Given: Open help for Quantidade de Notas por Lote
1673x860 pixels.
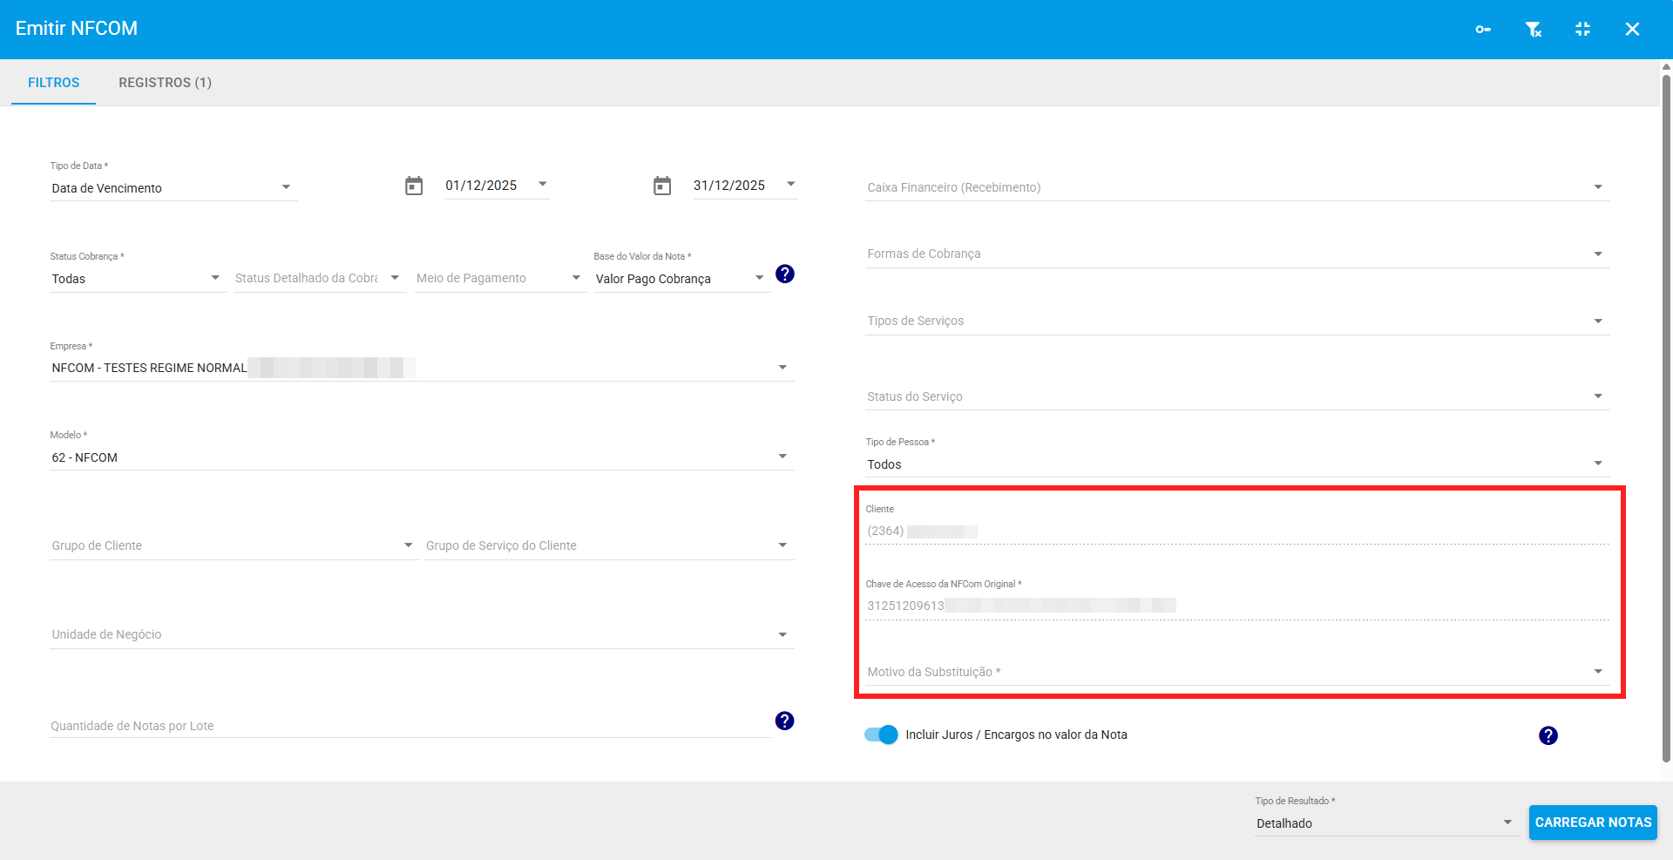Looking at the screenshot, I should click(785, 721).
